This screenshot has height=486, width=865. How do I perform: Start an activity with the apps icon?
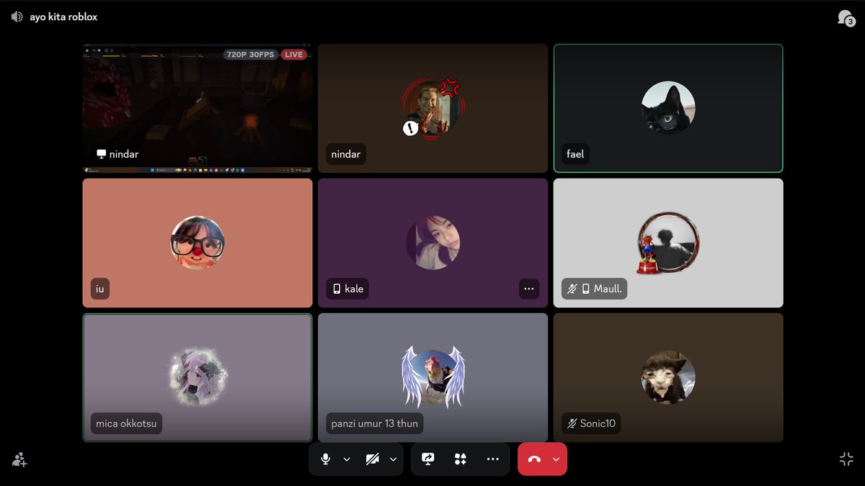[461, 459]
